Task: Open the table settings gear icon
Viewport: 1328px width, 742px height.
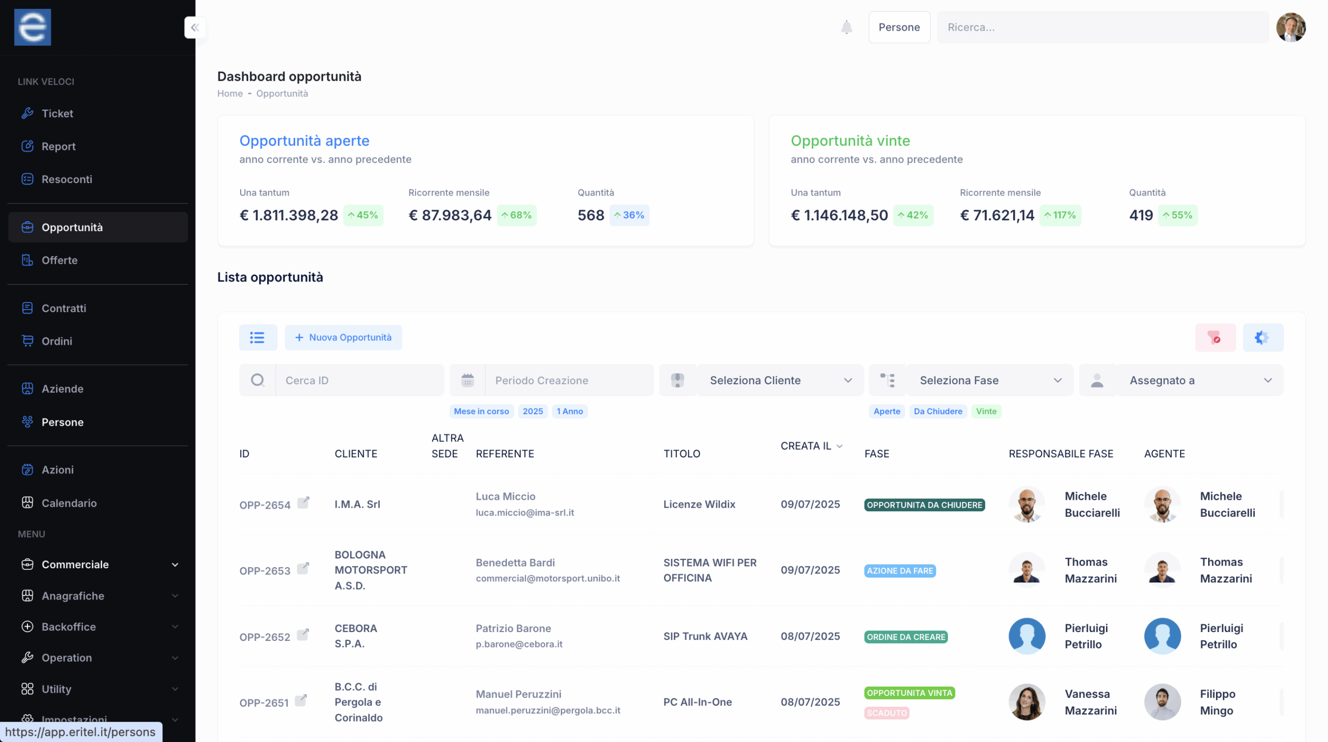Action: [1262, 338]
